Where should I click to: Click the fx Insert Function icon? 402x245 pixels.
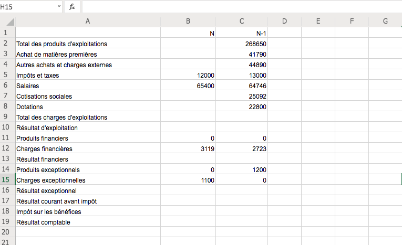click(73, 7)
